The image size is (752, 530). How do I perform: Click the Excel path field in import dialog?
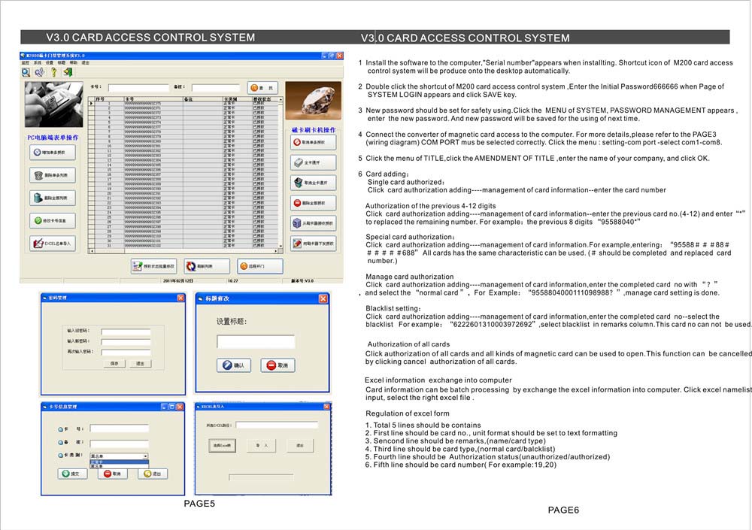point(277,426)
